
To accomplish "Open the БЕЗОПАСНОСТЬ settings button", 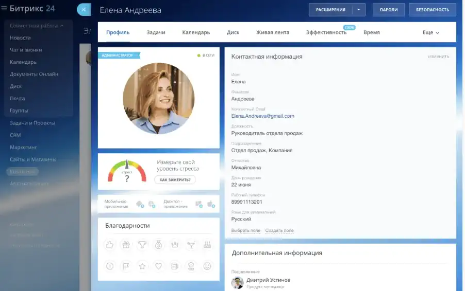I will tap(433, 10).
